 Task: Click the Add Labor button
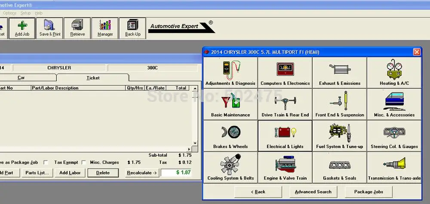click(70, 173)
